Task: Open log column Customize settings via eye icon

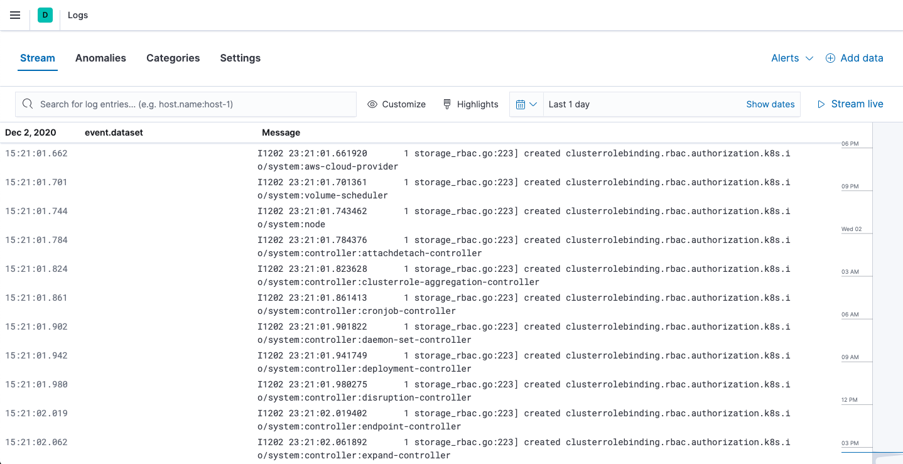Action: 372,104
